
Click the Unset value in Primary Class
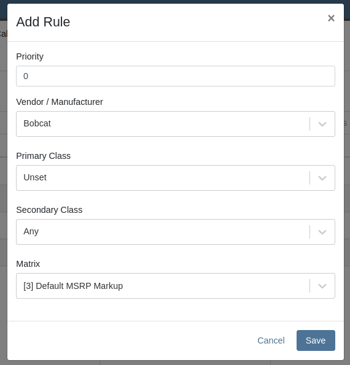(x=35, y=177)
